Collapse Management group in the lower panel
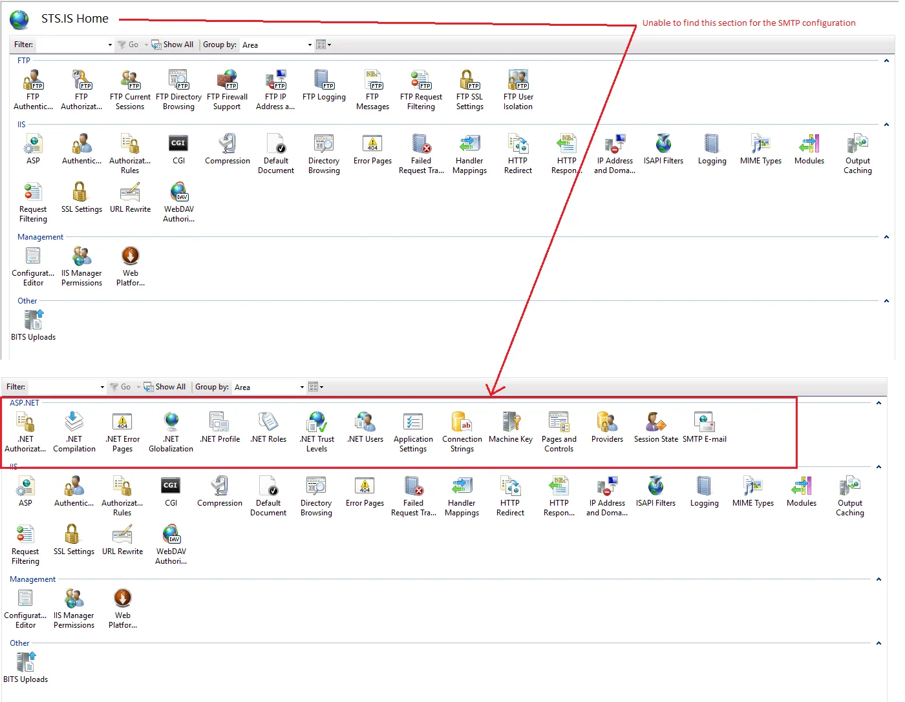 tap(878, 579)
